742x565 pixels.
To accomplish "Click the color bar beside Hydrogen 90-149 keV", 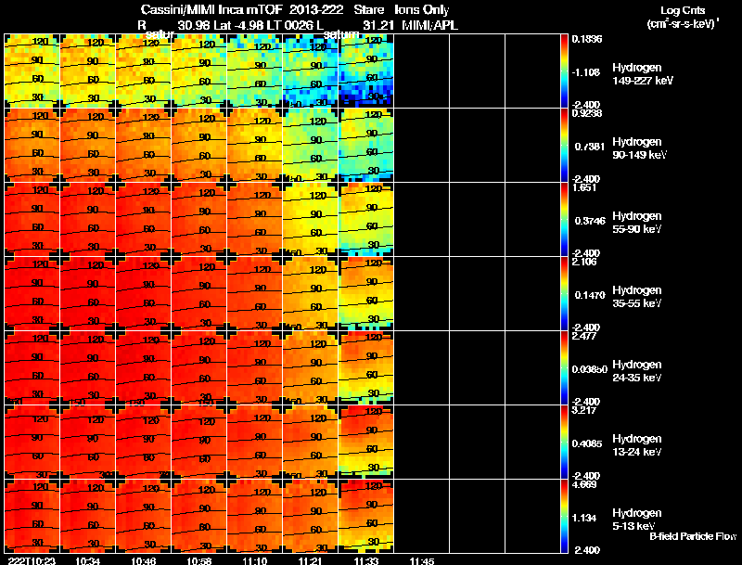I will 564,146.
